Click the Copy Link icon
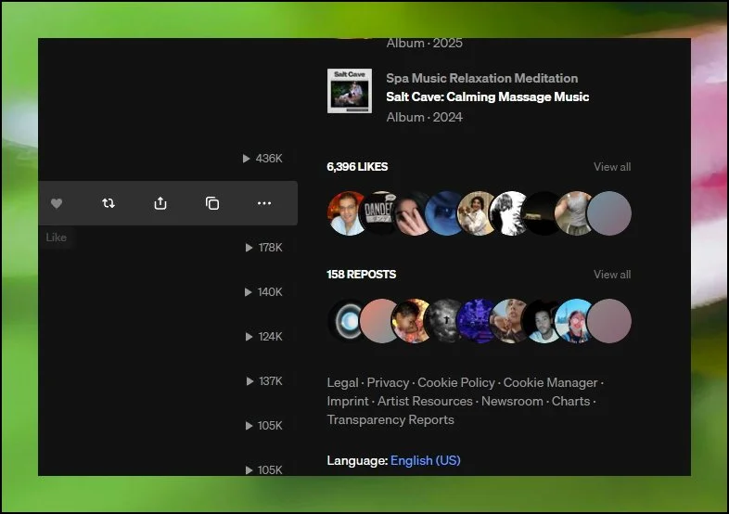Viewport: 729px width, 514px height. pyautogui.click(x=212, y=203)
